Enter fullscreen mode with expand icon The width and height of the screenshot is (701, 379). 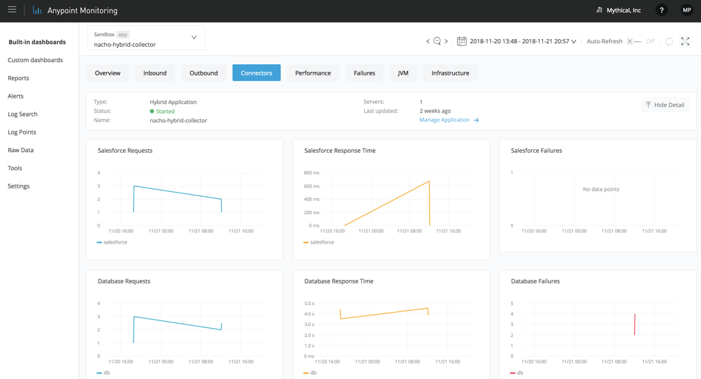click(x=685, y=41)
